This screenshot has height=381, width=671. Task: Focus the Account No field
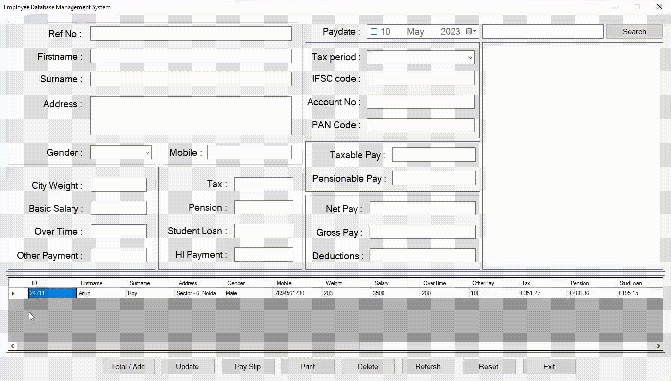click(x=421, y=102)
